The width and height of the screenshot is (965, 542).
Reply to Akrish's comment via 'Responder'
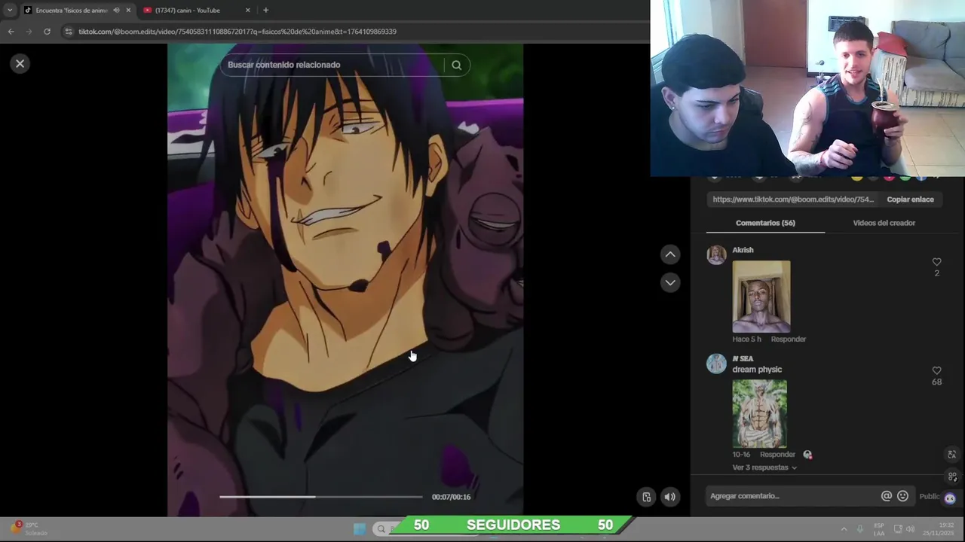pos(788,339)
